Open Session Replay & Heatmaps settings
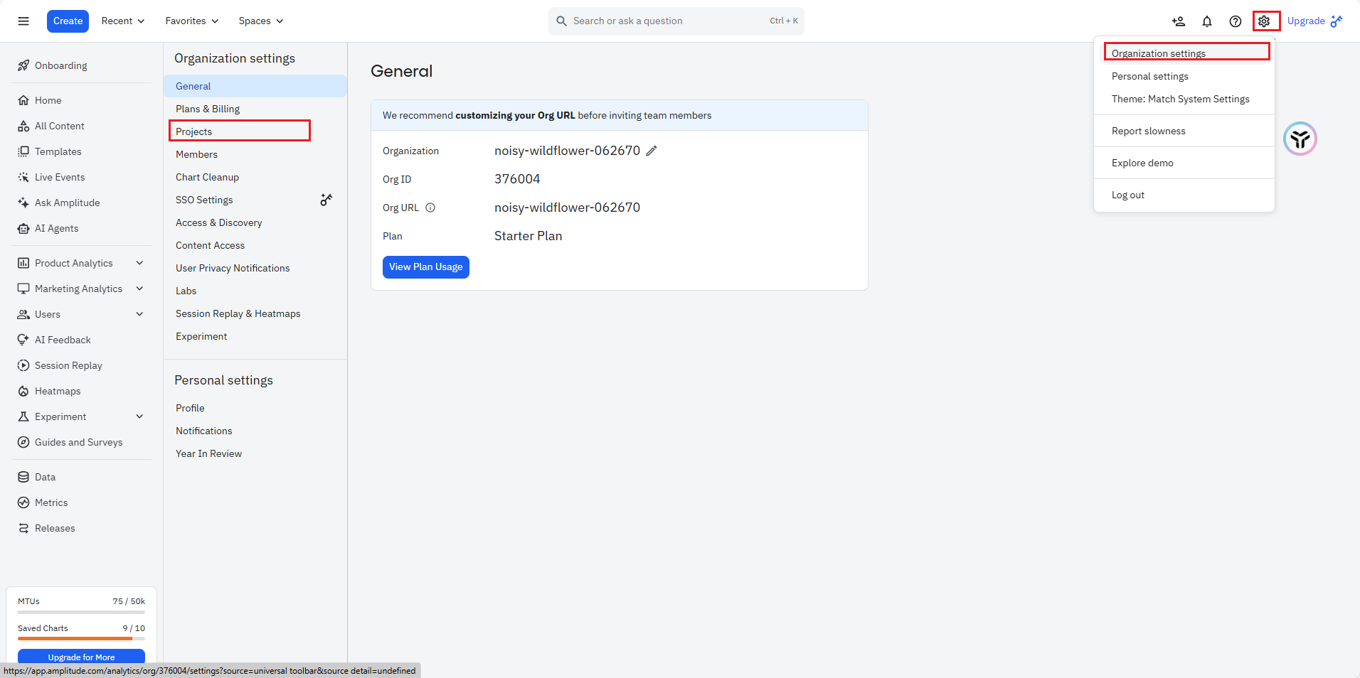Screen dimensions: 1360x678 (255, 313)
